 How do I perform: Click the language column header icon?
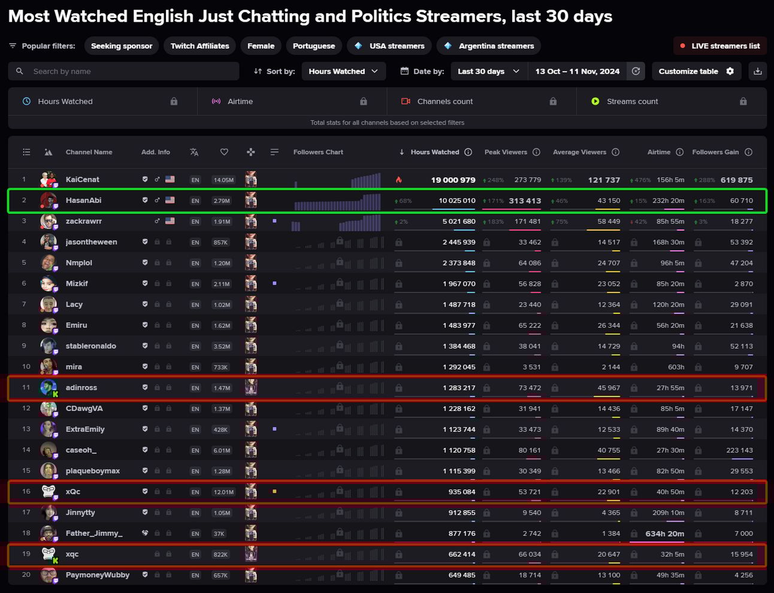[x=194, y=152]
